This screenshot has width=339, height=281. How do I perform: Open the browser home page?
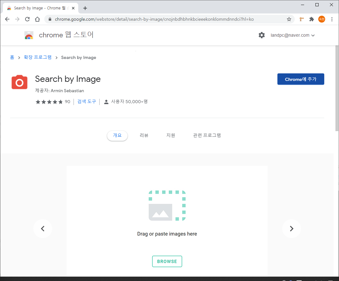(37, 19)
